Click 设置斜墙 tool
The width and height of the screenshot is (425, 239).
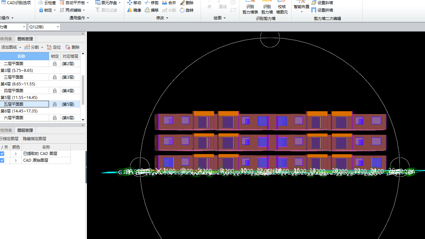[x=322, y=3]
